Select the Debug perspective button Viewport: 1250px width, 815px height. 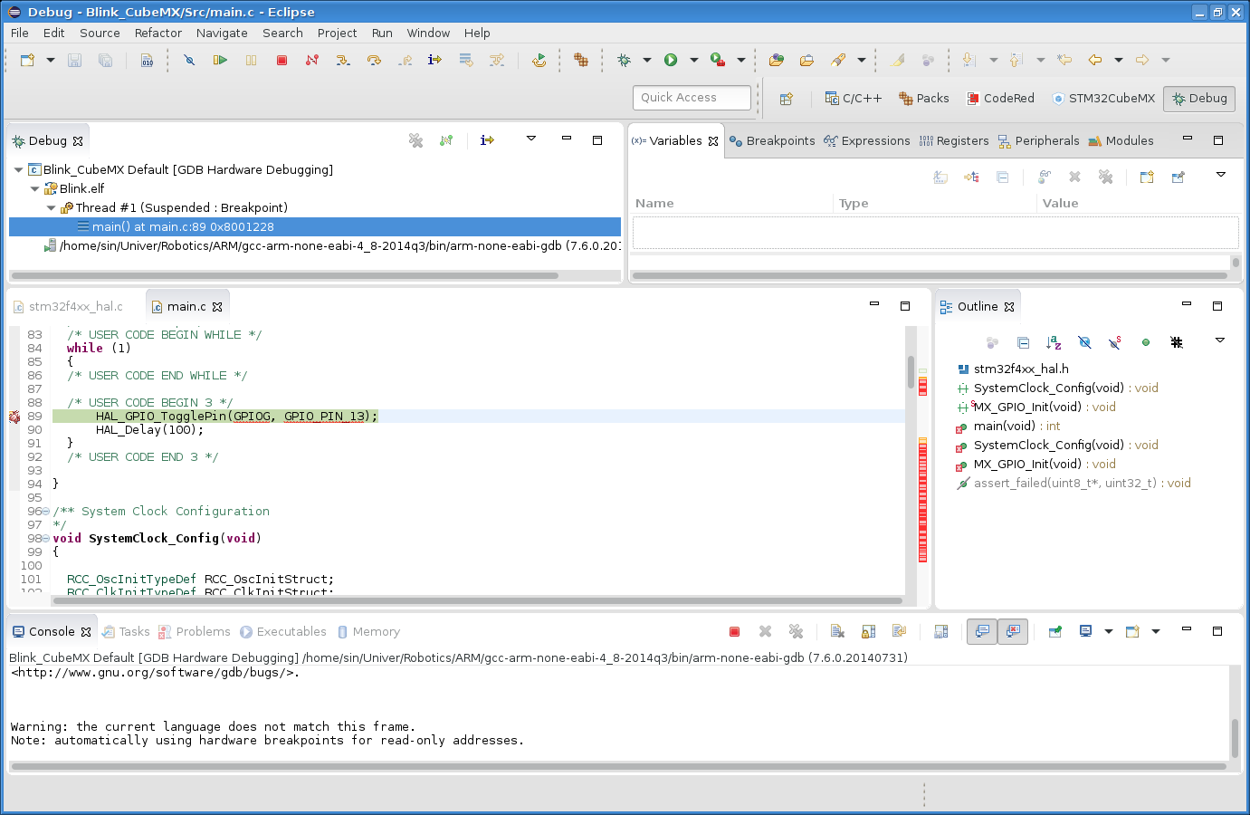click(x=1199, y=99)
